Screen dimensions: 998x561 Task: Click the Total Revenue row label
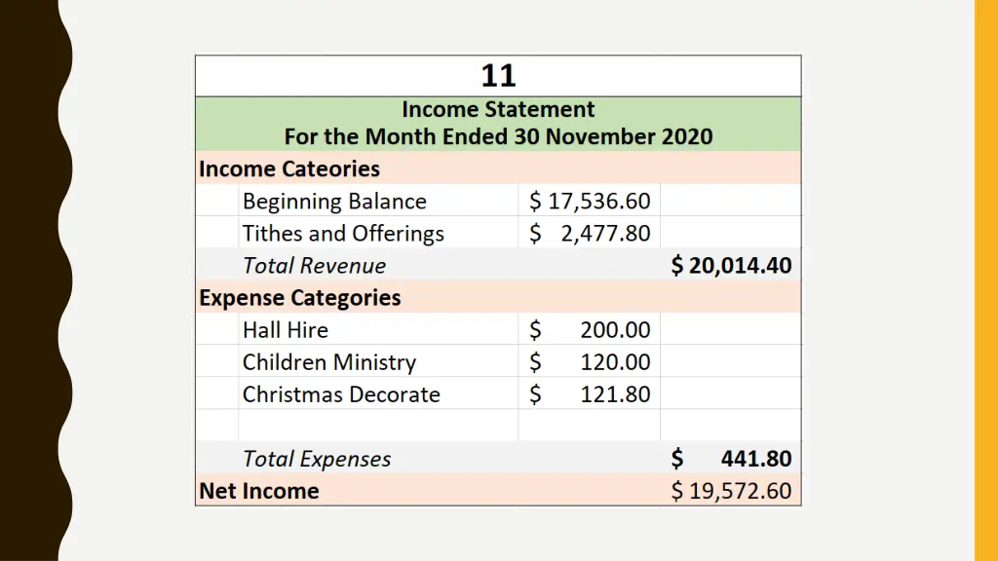314,266
